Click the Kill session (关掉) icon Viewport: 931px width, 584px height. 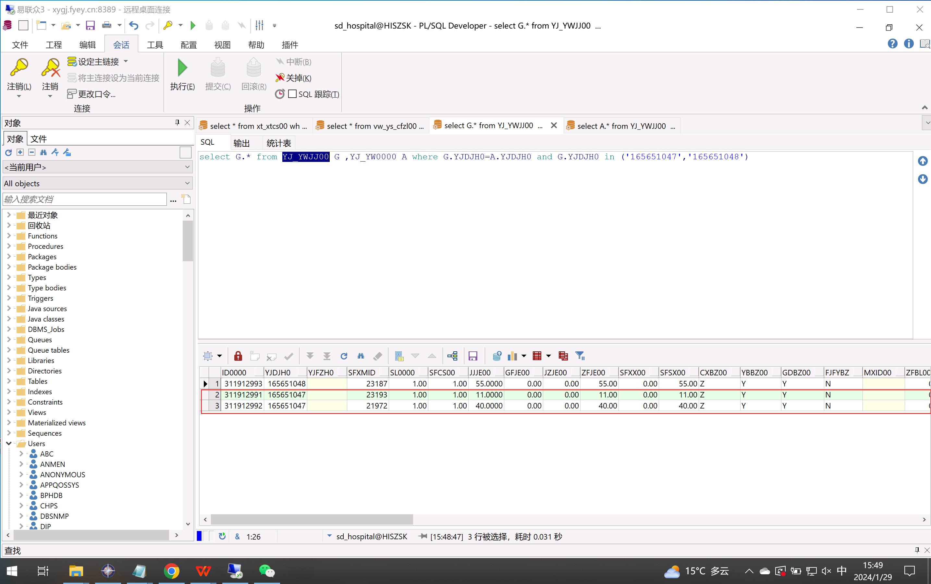point(280,78)
